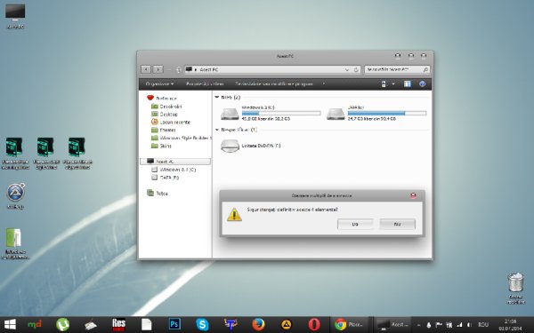Open Desktop in the sidebar
534x333 pixels.
(x=164, y=115)
